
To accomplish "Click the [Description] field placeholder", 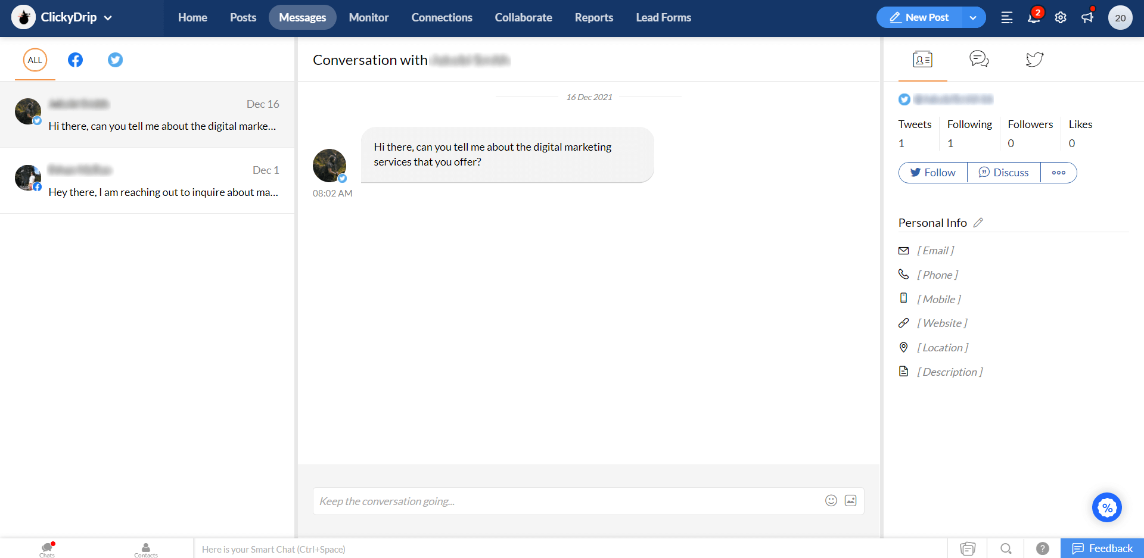I will pyautogui.click(x=950, y=372).
